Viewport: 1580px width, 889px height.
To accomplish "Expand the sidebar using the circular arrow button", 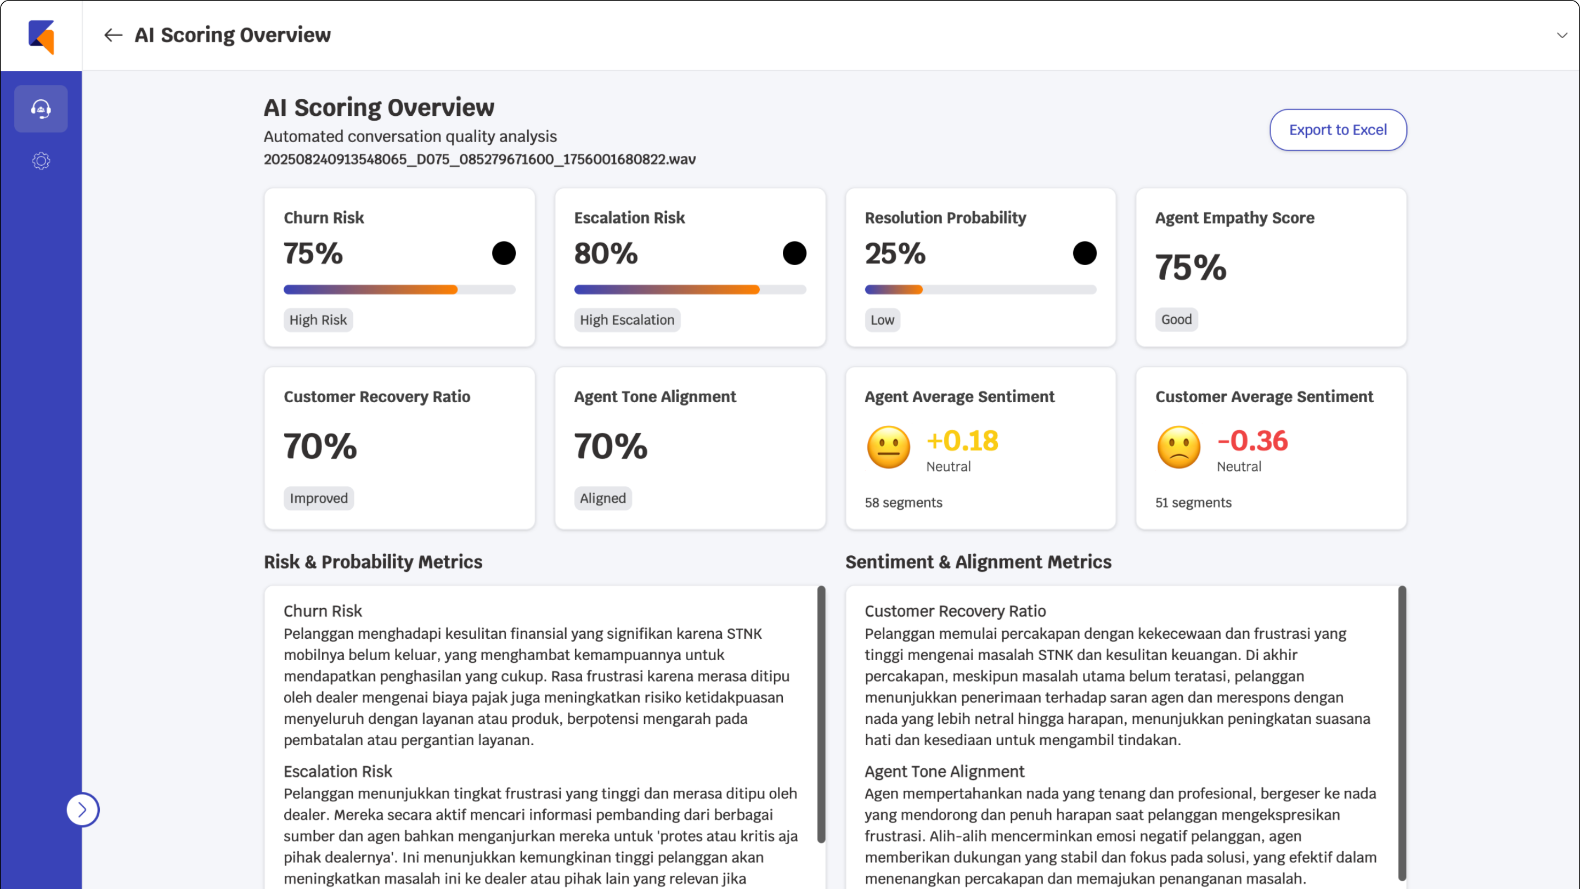I will (83, 809).
